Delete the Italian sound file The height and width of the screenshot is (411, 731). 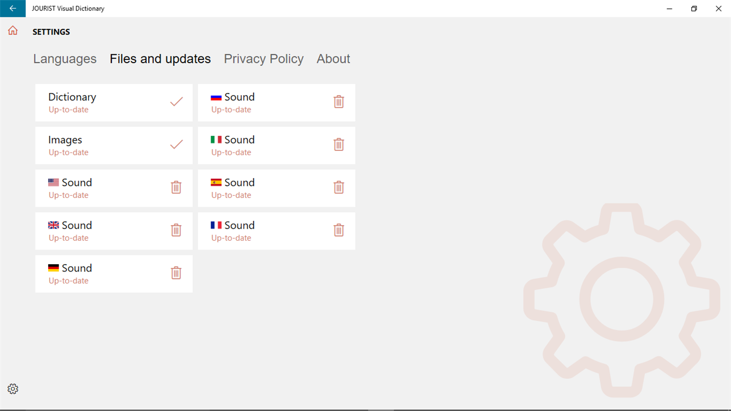[339, 145]
